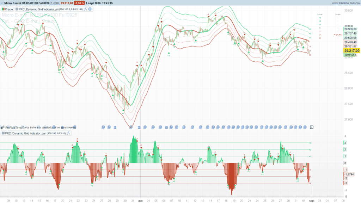Click the 29.490,48 grid level label
Image resolution: width=361 pixels, height=203 pixels.
tap(350, 42)
